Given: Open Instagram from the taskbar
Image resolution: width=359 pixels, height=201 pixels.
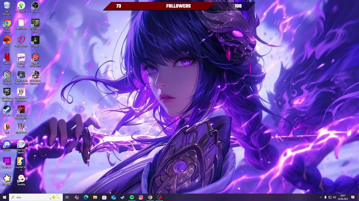Looking at the screenshot, I should click(x=141, y=197).
